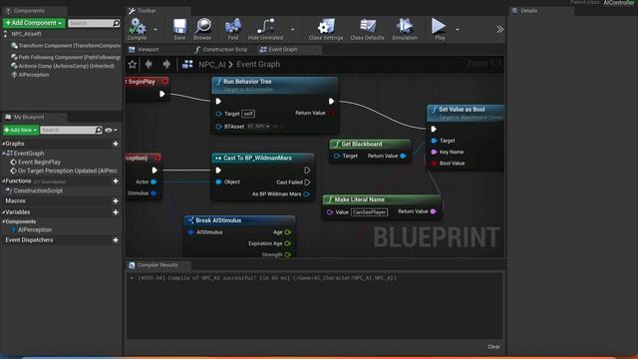638x359 pixels.
Task: Click Make Literal Name Return Value pin
Action: pos(434,211)
